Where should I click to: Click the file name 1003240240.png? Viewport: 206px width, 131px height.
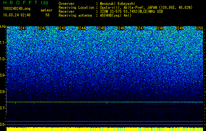(17, 9)
